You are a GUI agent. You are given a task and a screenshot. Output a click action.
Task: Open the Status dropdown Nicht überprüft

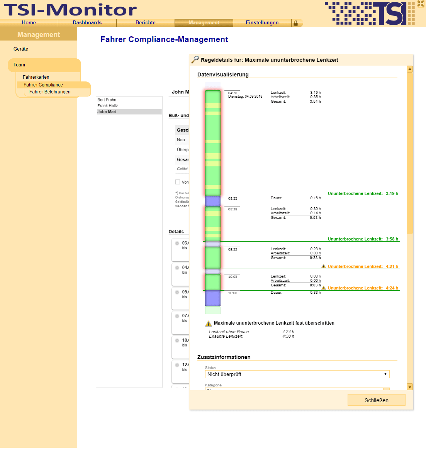click(x=297, y=374)
